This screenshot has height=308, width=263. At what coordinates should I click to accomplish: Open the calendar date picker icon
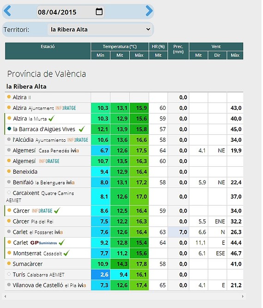99,12
